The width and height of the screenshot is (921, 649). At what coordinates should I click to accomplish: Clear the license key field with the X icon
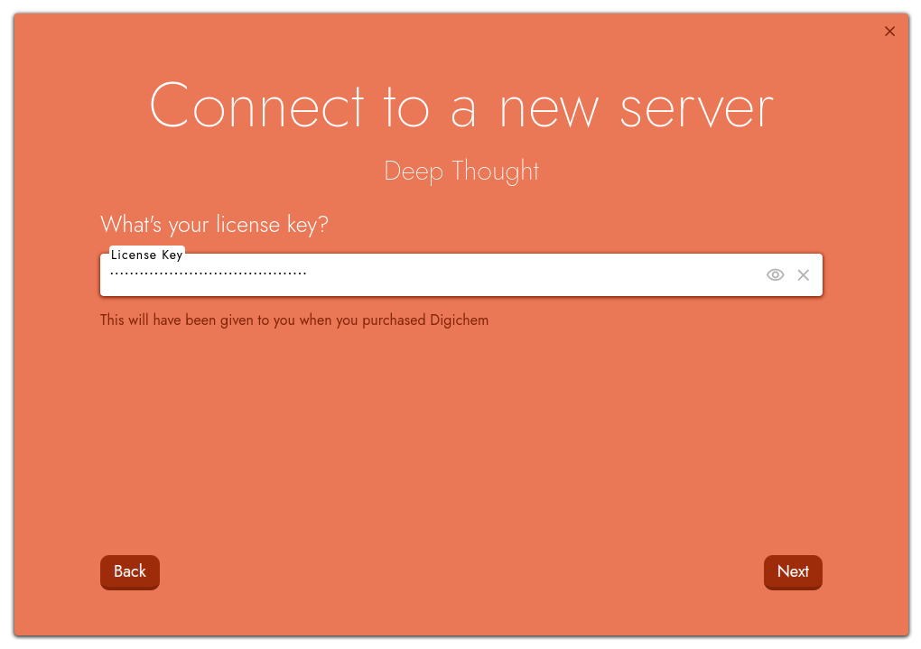coord(803,274)
